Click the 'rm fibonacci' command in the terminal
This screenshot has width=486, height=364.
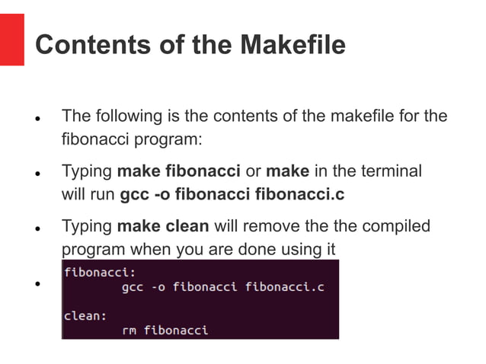click(x=165, y=330)
